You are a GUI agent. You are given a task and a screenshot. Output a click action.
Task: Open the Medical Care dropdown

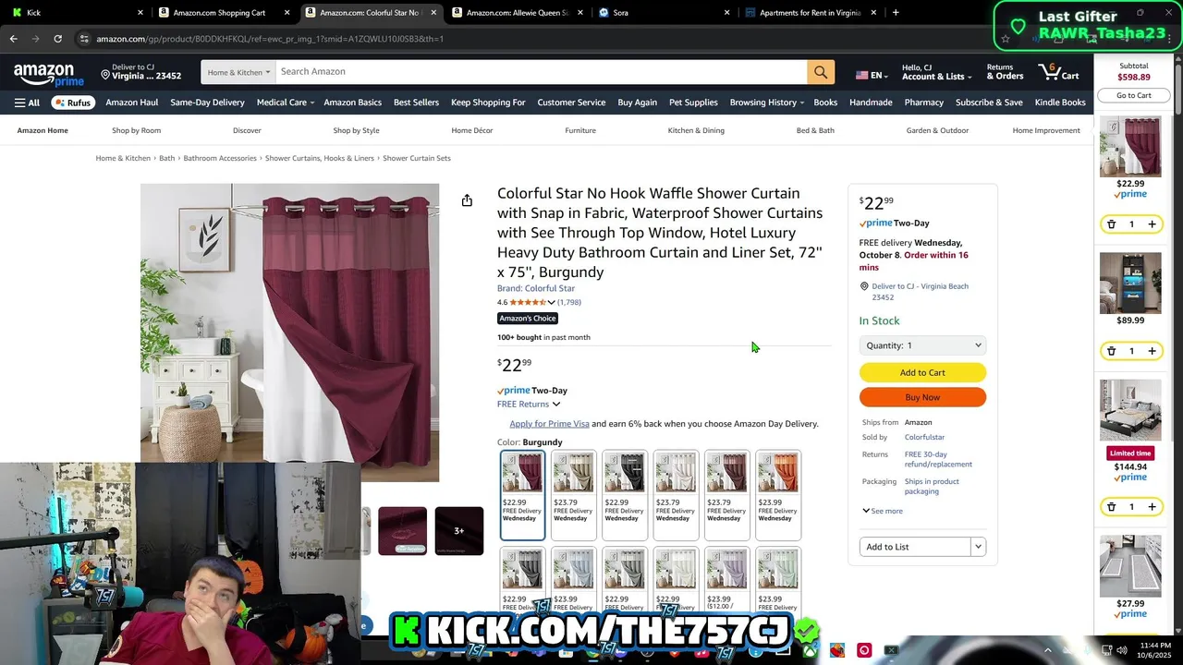(x=285, y=103)
